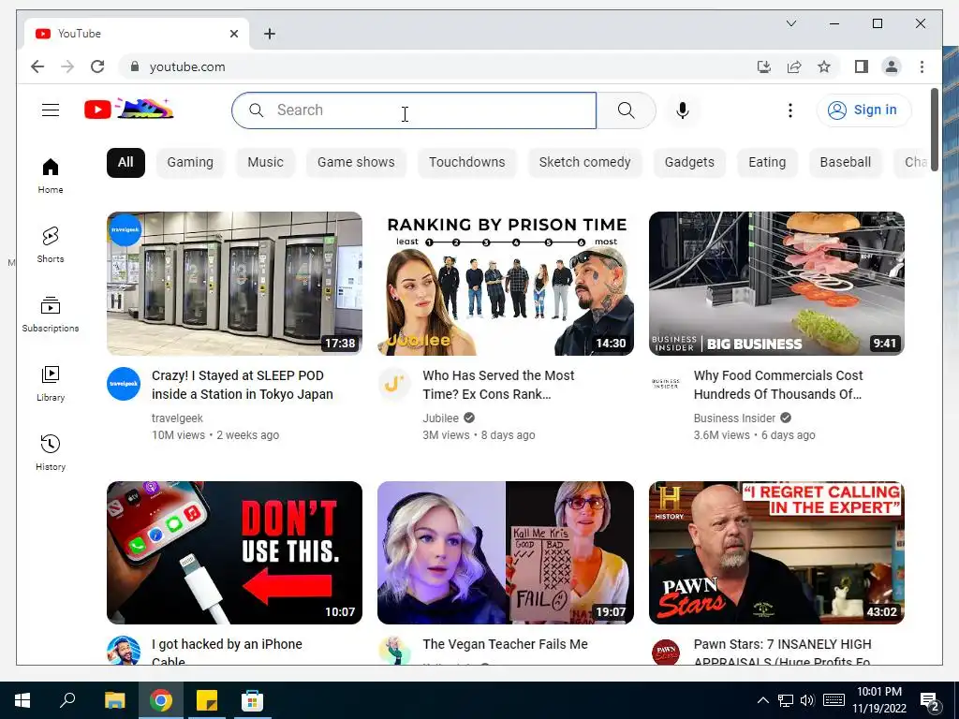Click the magnifier search button beside search box
This screenshot has width=959, height=719.
coord(626,110)
